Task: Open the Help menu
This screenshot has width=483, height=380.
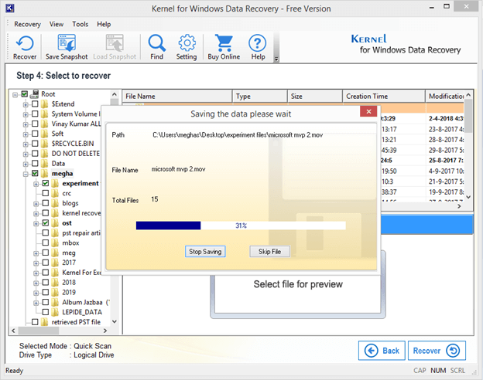Action: [x=104, y=24]
